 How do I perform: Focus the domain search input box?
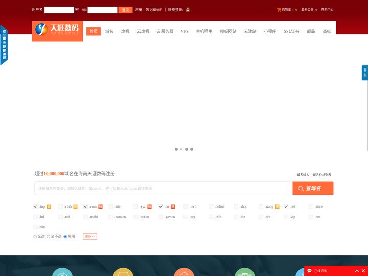coord(164,188)
